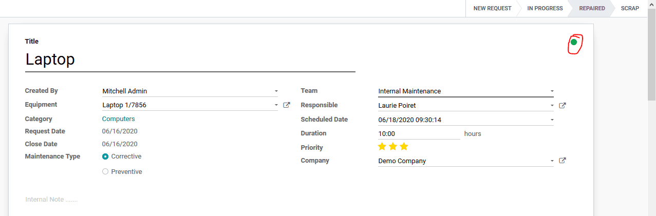Click into the Internal Note area
The image size is (656, 216).
pyautogui.click(x=51, y=200)
